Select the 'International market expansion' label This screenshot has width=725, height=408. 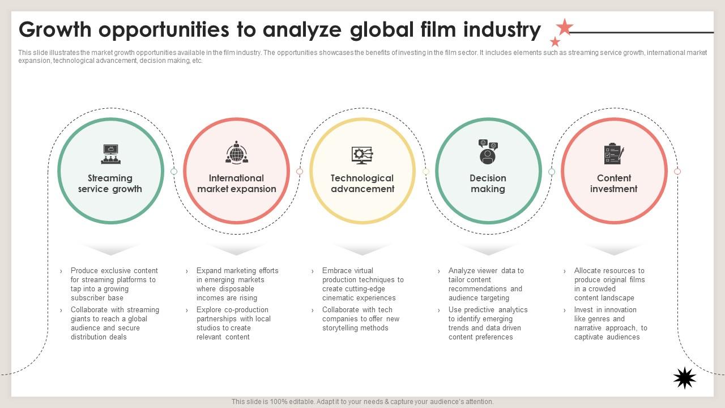coord(237,184)
